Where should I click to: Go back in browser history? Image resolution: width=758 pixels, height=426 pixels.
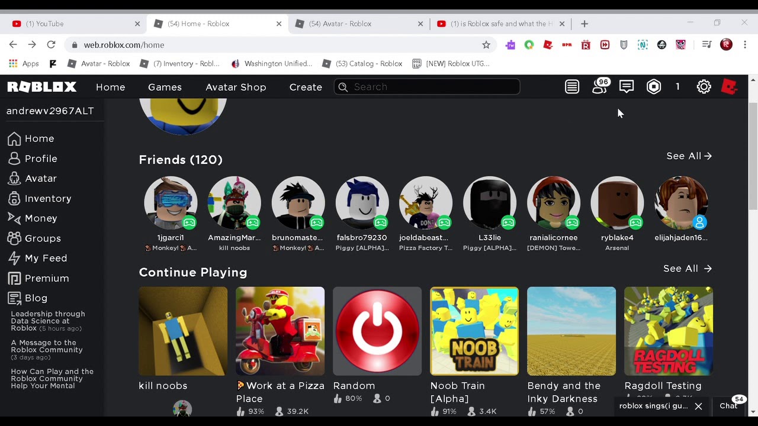[13, 45]
